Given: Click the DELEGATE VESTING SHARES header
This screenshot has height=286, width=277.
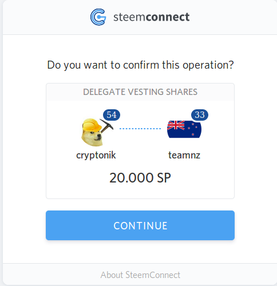Looking at the screenshot, I should click(x=140, y=92).
